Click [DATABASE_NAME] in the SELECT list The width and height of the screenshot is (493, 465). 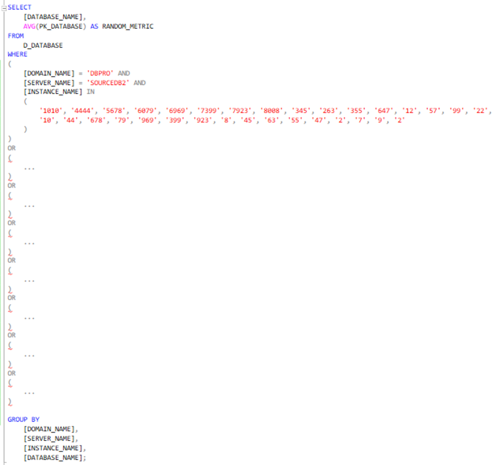point(53,17)
